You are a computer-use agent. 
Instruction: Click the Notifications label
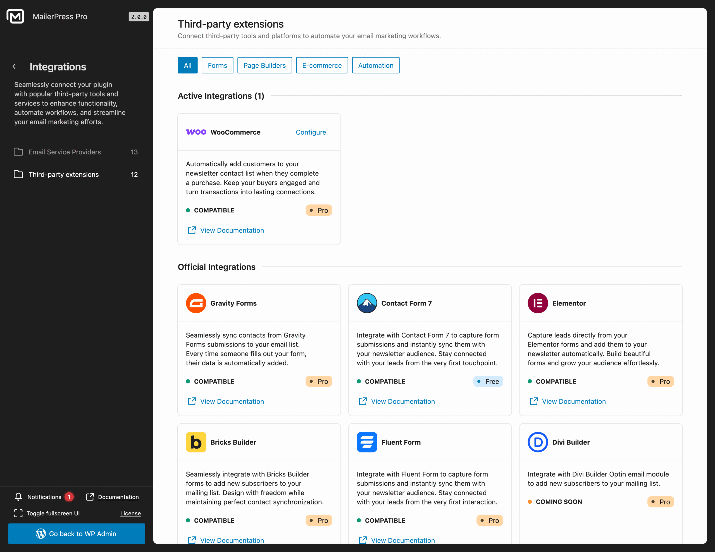[x=44, y=497]
